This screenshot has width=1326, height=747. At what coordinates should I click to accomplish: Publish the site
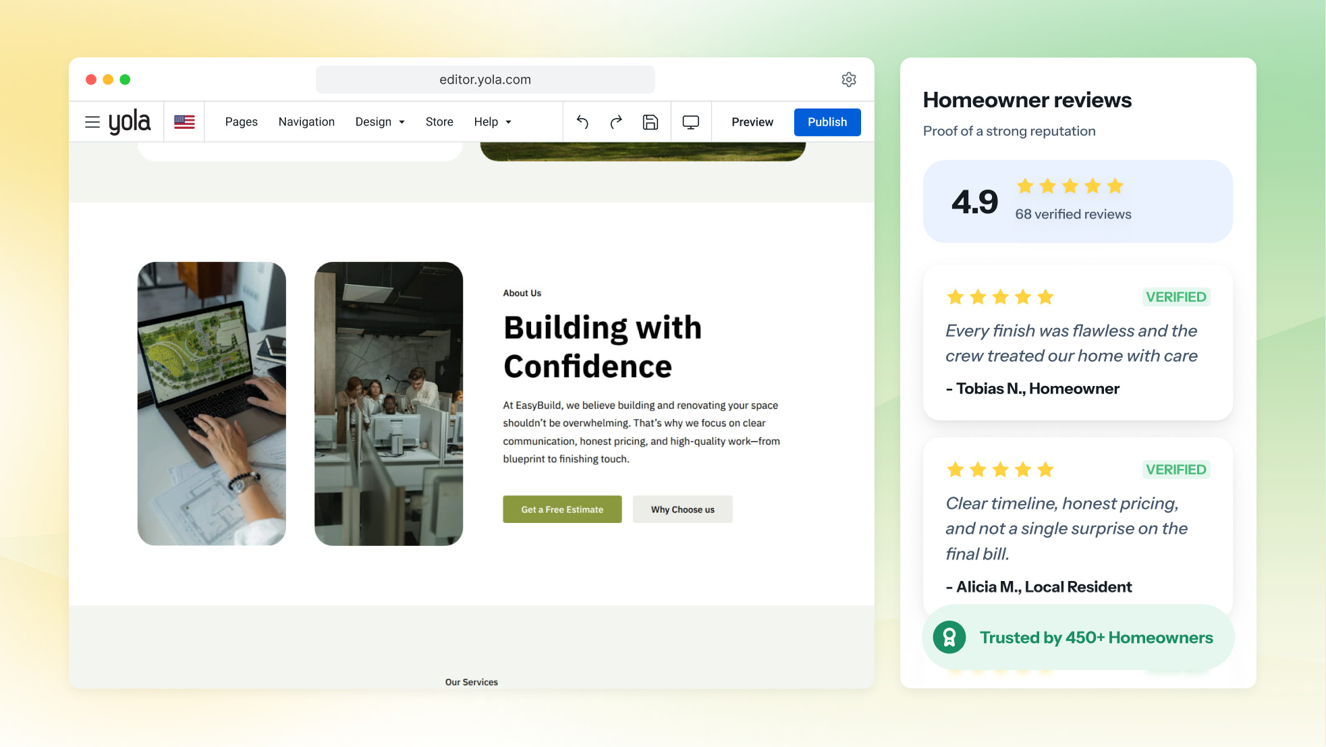[x=827, y=122]
